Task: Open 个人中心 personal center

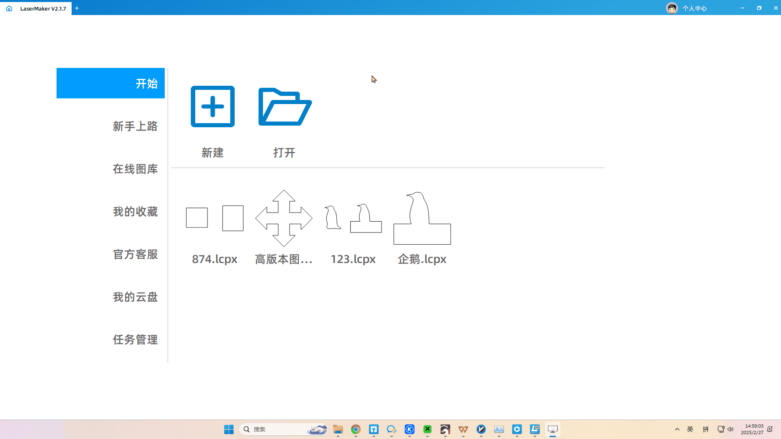Action: pos(694,9)
